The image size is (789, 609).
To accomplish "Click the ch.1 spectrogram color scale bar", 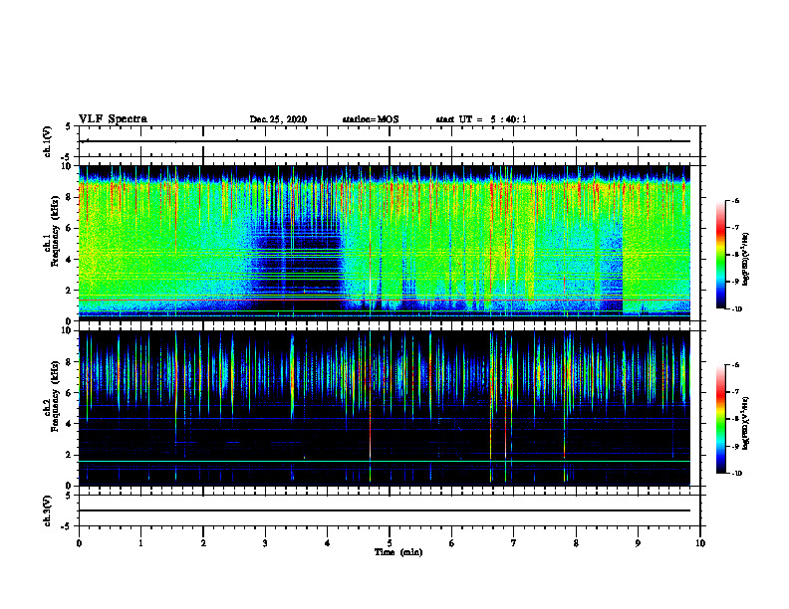I will tap(721, 255).
